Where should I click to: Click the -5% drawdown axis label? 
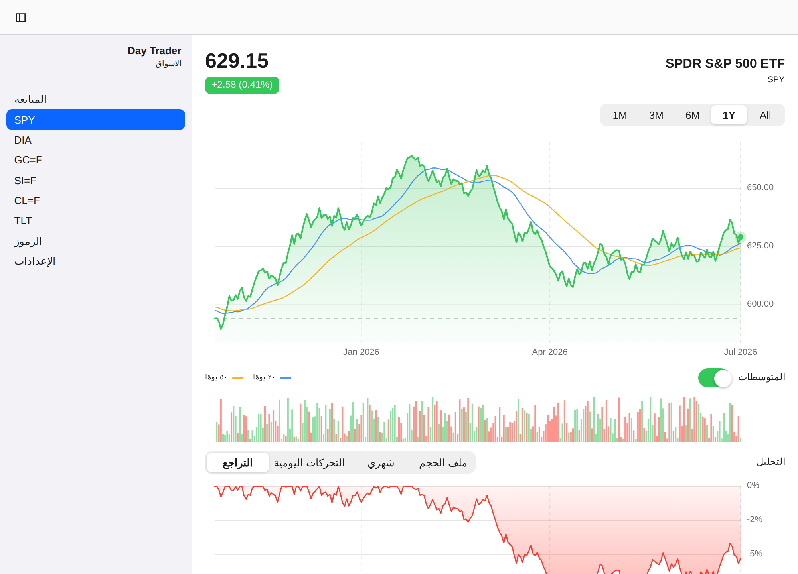[x=755, y=554]
